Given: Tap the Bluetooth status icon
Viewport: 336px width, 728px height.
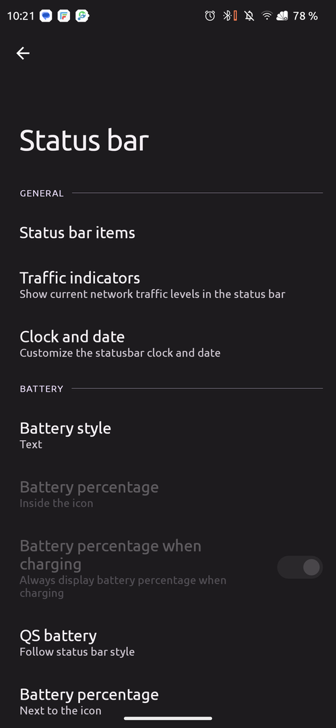Looking at the screenshot, I should (227, 16).
